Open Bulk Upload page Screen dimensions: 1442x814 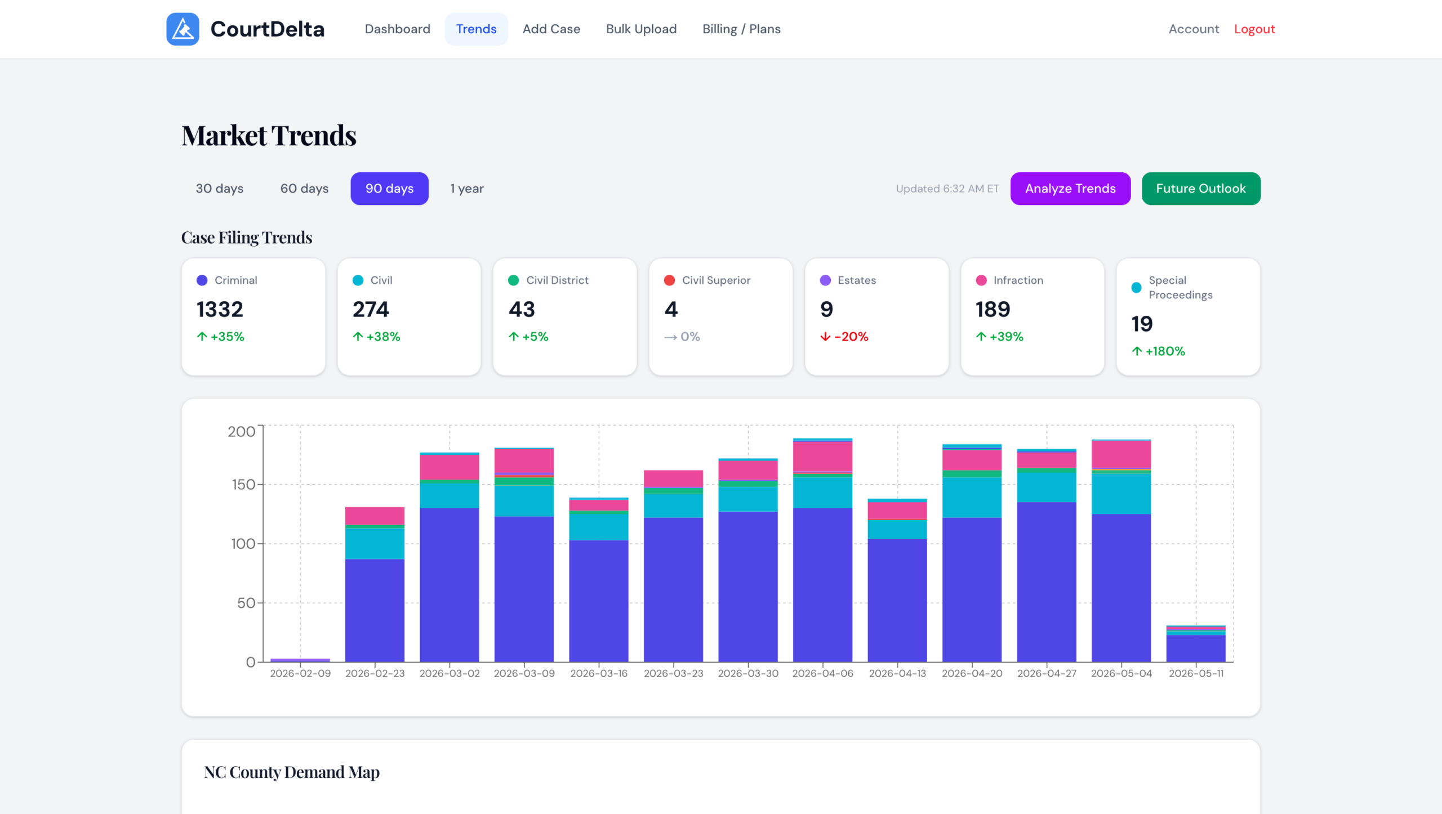click(641, 29)
